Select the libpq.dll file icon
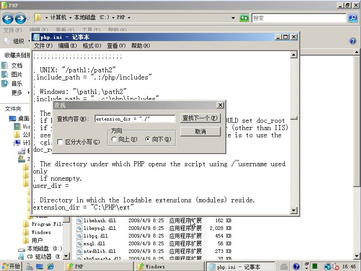Image resolution: width=361 pixels, height=271 pixels. point(80,236)
